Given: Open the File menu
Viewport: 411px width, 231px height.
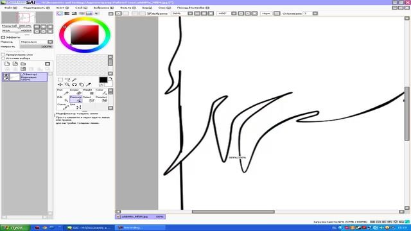Looking at the screenshot, I should pyautogui.click(x=10, y=8).
